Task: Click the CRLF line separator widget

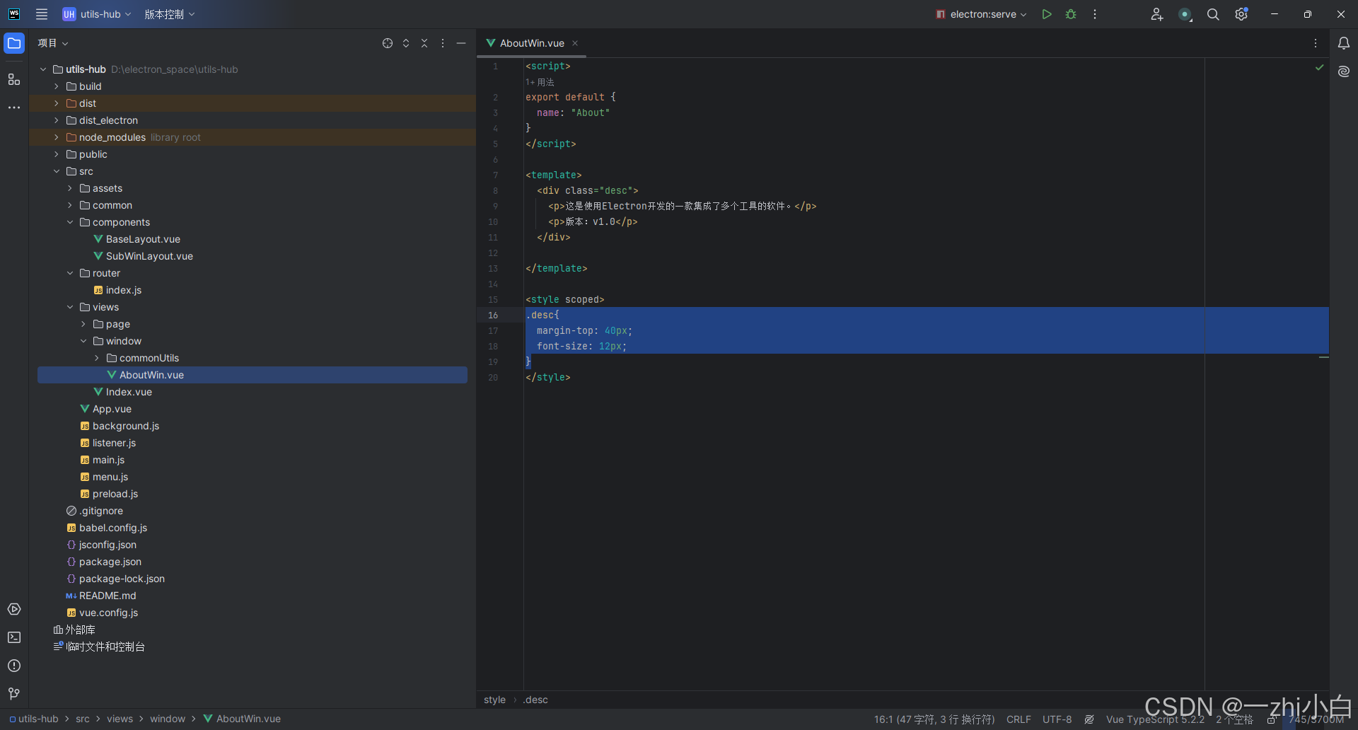Action: point(1018,719)
